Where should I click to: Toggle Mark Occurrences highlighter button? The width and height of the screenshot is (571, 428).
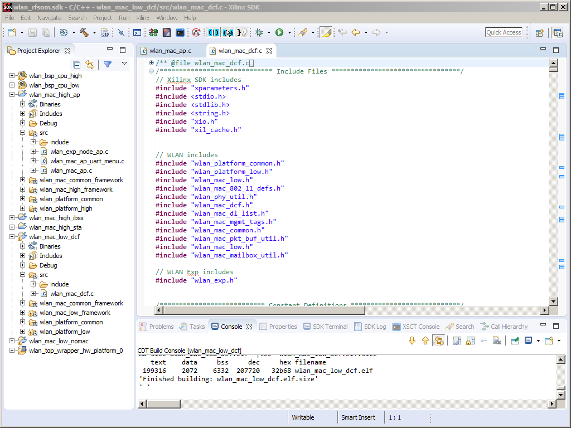pos(326,32)
